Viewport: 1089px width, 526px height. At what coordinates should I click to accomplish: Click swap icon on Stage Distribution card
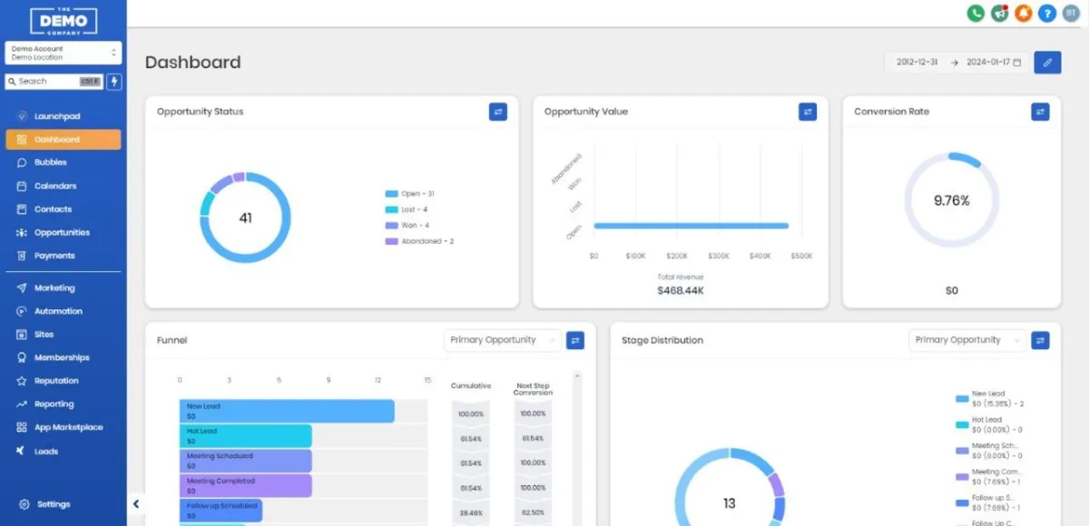pos(1040,340)
